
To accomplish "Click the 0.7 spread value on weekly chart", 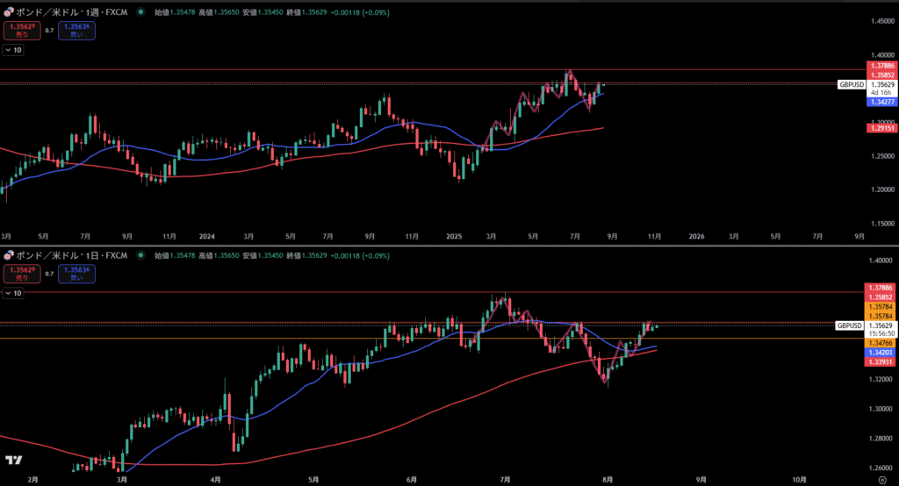I will 49,31.
